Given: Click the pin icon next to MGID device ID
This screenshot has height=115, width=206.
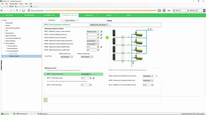Looking at the screenshot, I should pos(101,38).
